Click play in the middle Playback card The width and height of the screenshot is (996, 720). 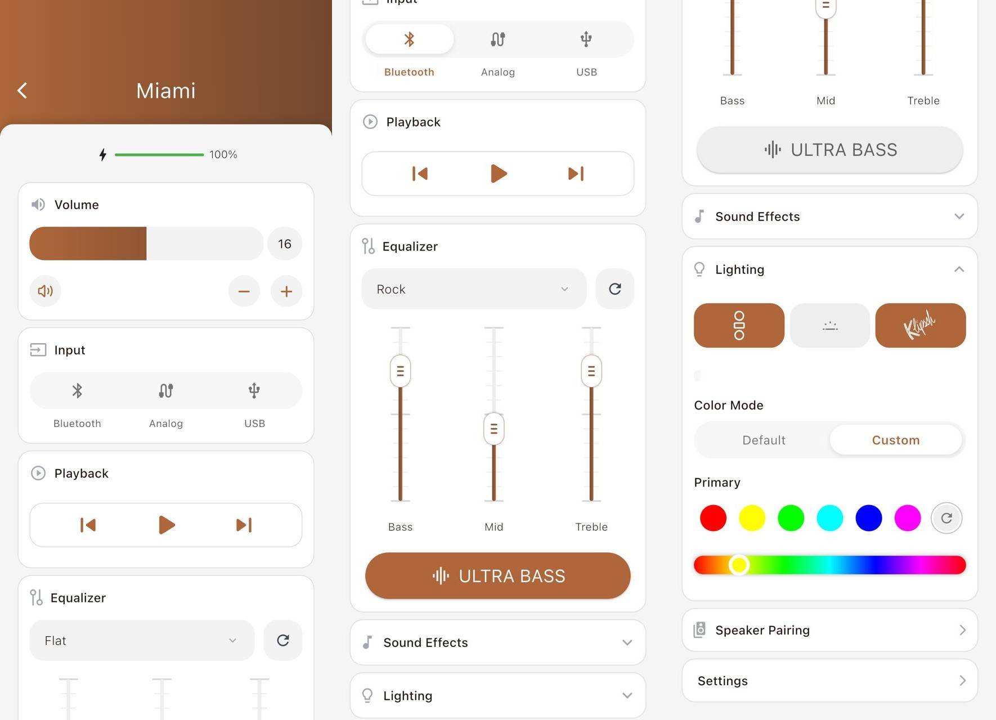[499, 173]
